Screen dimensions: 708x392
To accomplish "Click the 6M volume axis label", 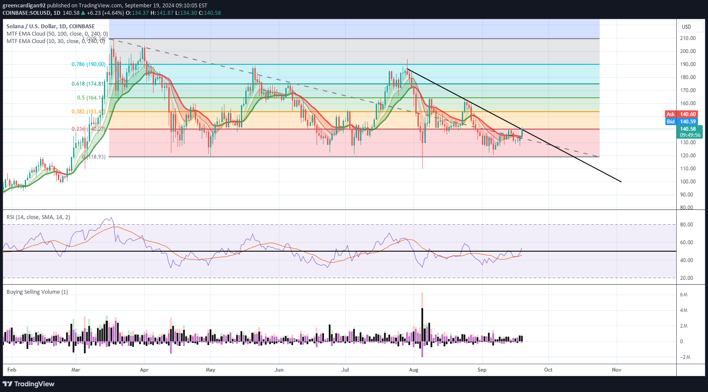I will pyautogui.click(x=684, y=295).
